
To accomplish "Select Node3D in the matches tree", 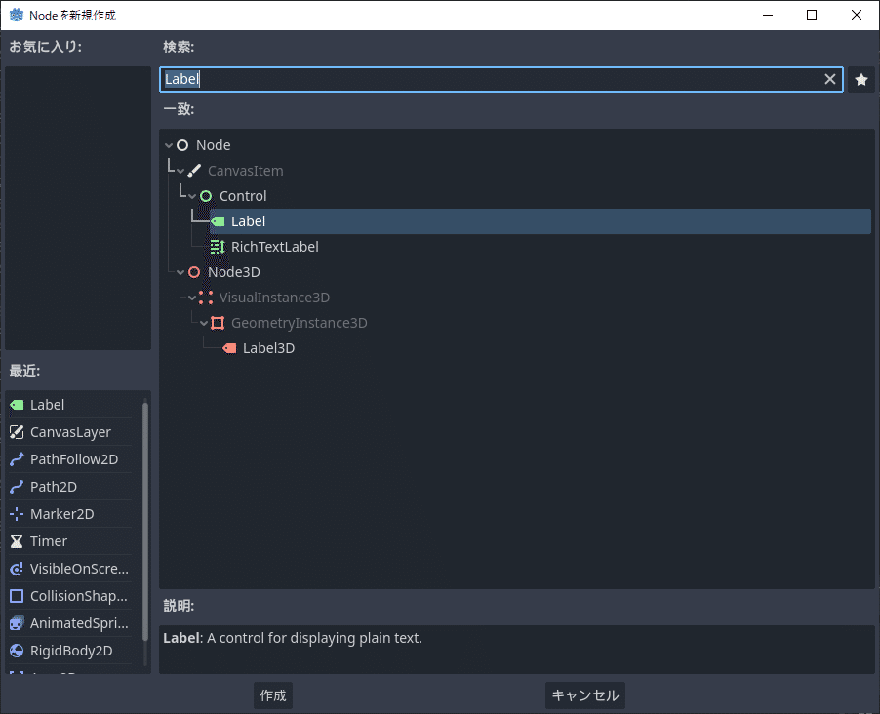I will [233, 272].
